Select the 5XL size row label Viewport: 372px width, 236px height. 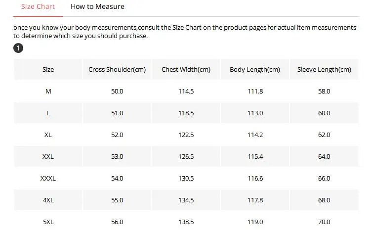click(x=48, y=222)
